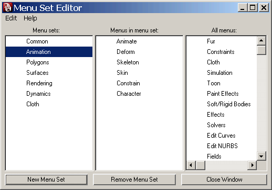Select the Rendering menu set
Screen dimensions: 272x190
click(49, 83)
